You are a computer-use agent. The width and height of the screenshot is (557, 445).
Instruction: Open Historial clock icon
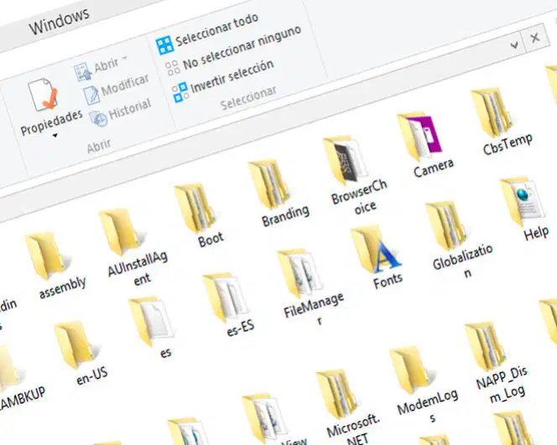coord(98,118)
